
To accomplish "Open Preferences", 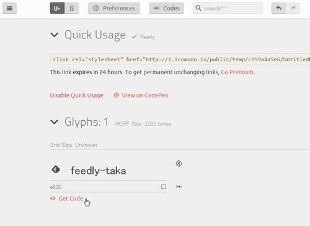I will pos(114,8).
